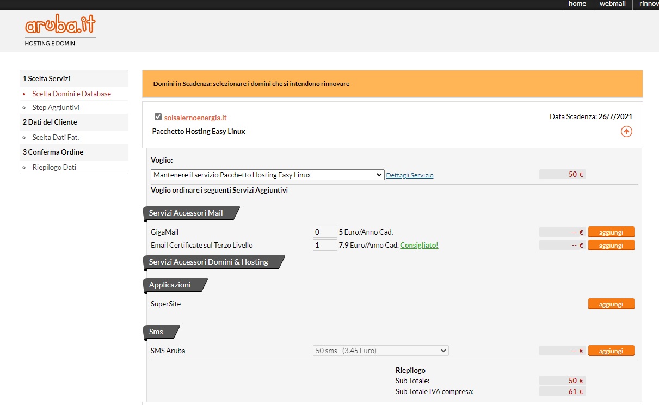659x405 pixels.
Task: Open the Consigliato! link
Action: coord(419,246)
